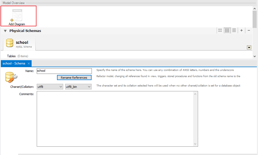Click inside the Comments text area

(x=115, y=119)
